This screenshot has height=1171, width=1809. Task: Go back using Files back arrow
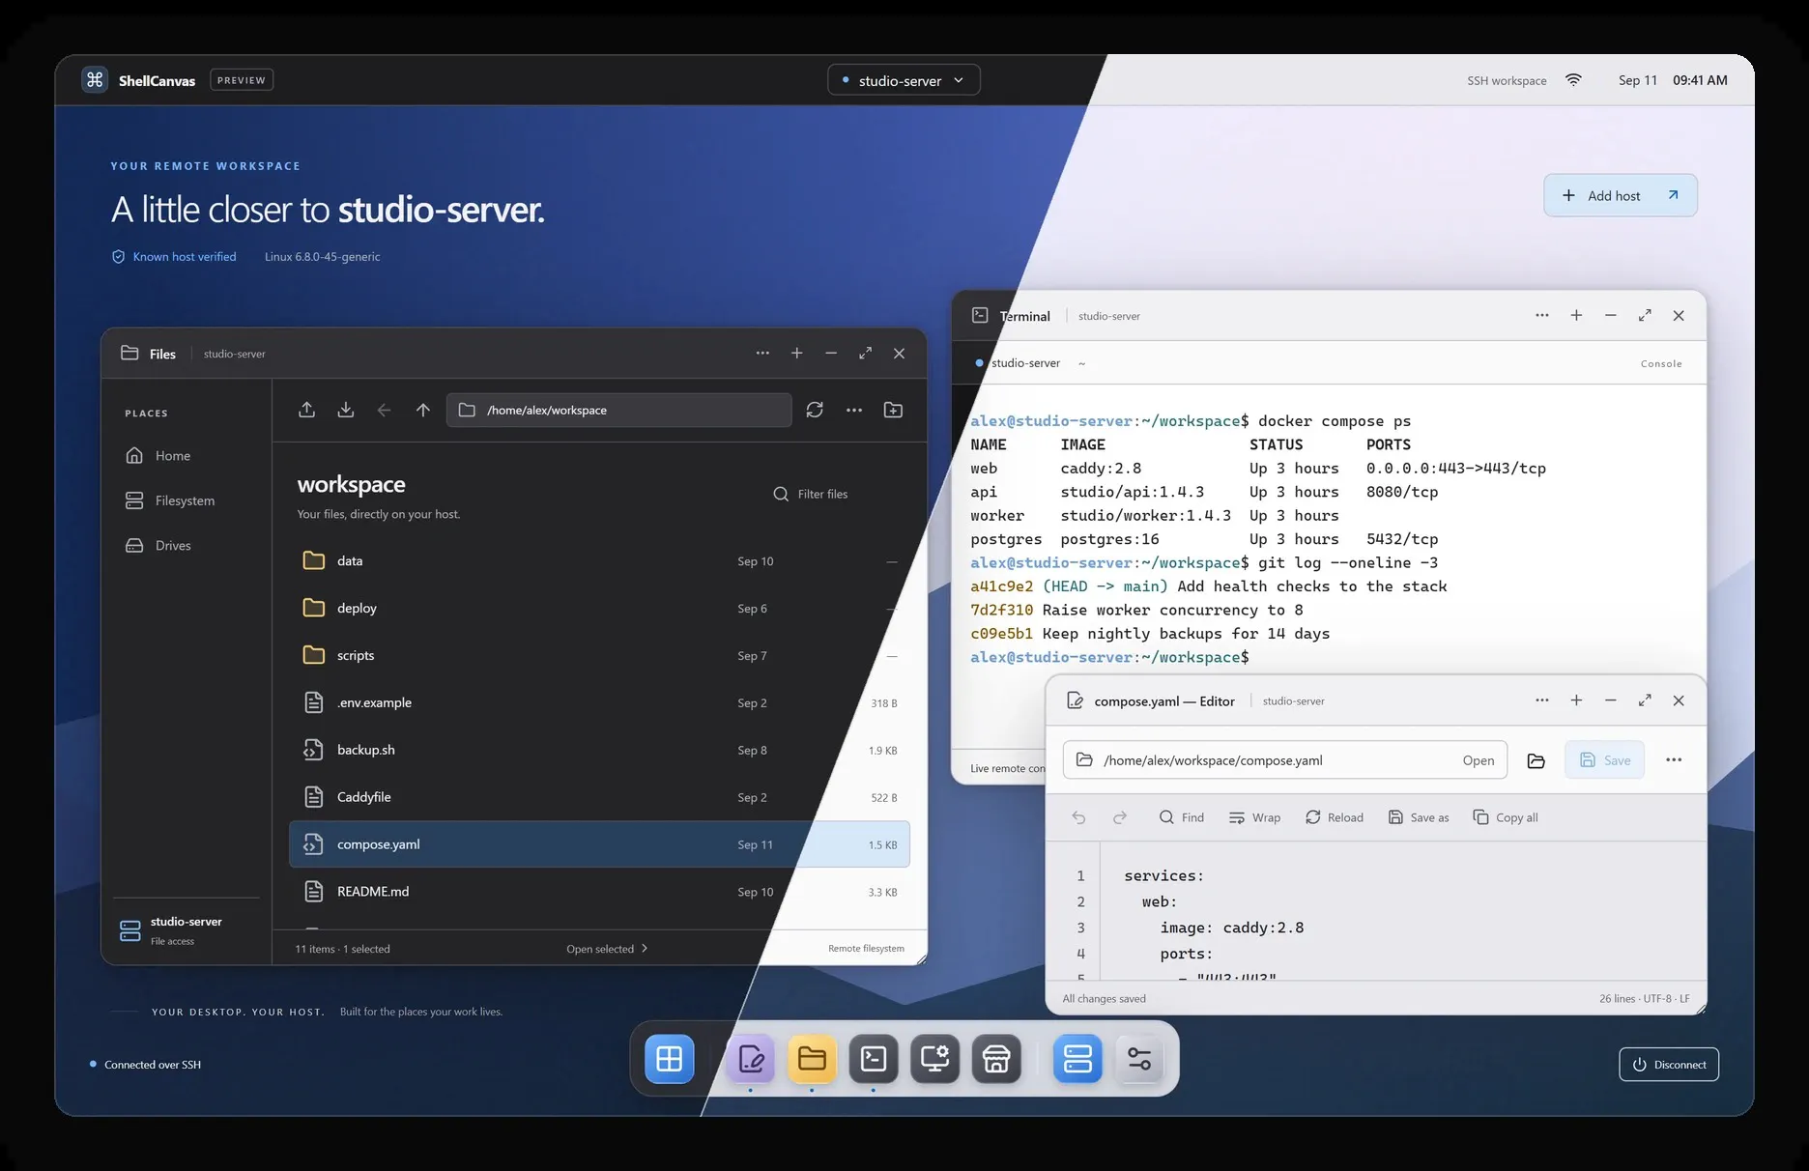[x=384, y=410]
